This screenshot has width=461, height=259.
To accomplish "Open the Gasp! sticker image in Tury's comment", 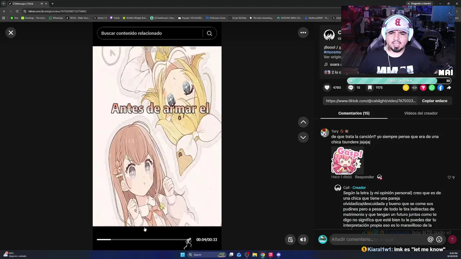I will [347, 160].
